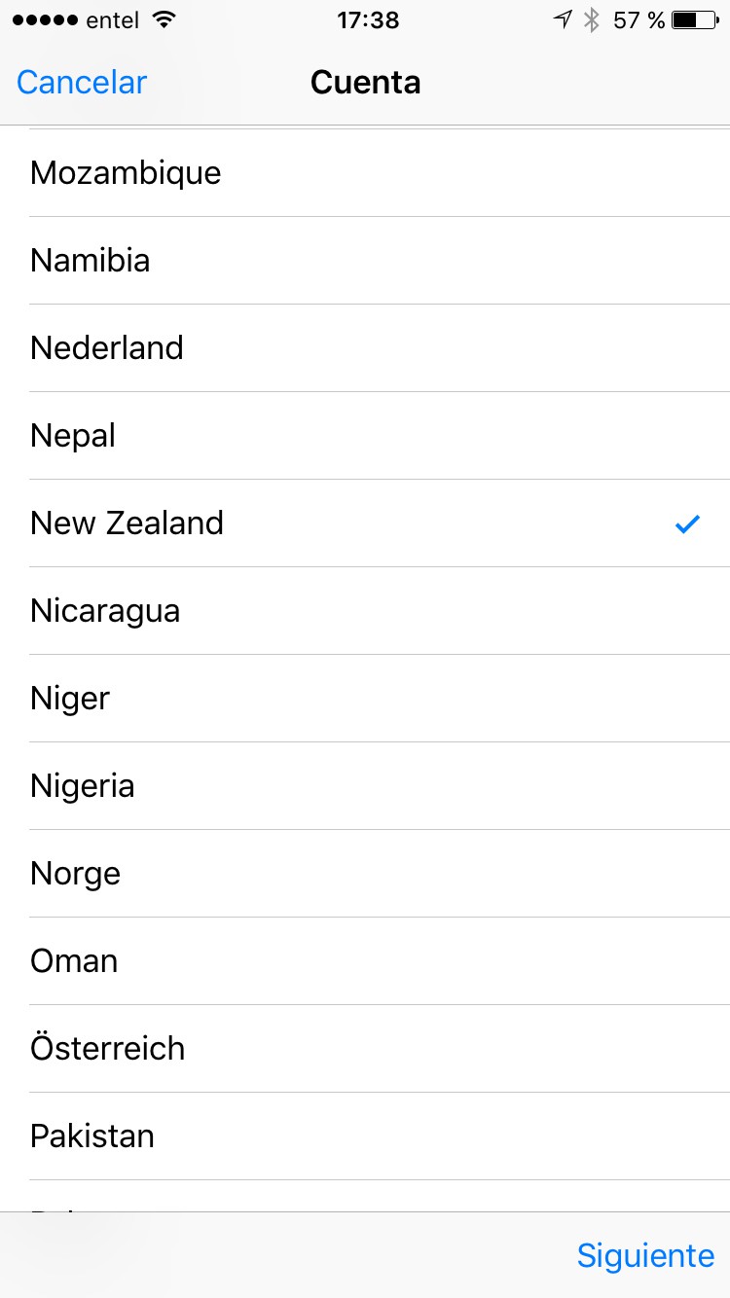Choose Nicaragua as region
Viewport: 730px width, 1298px height.
click(x=365, y=611)
